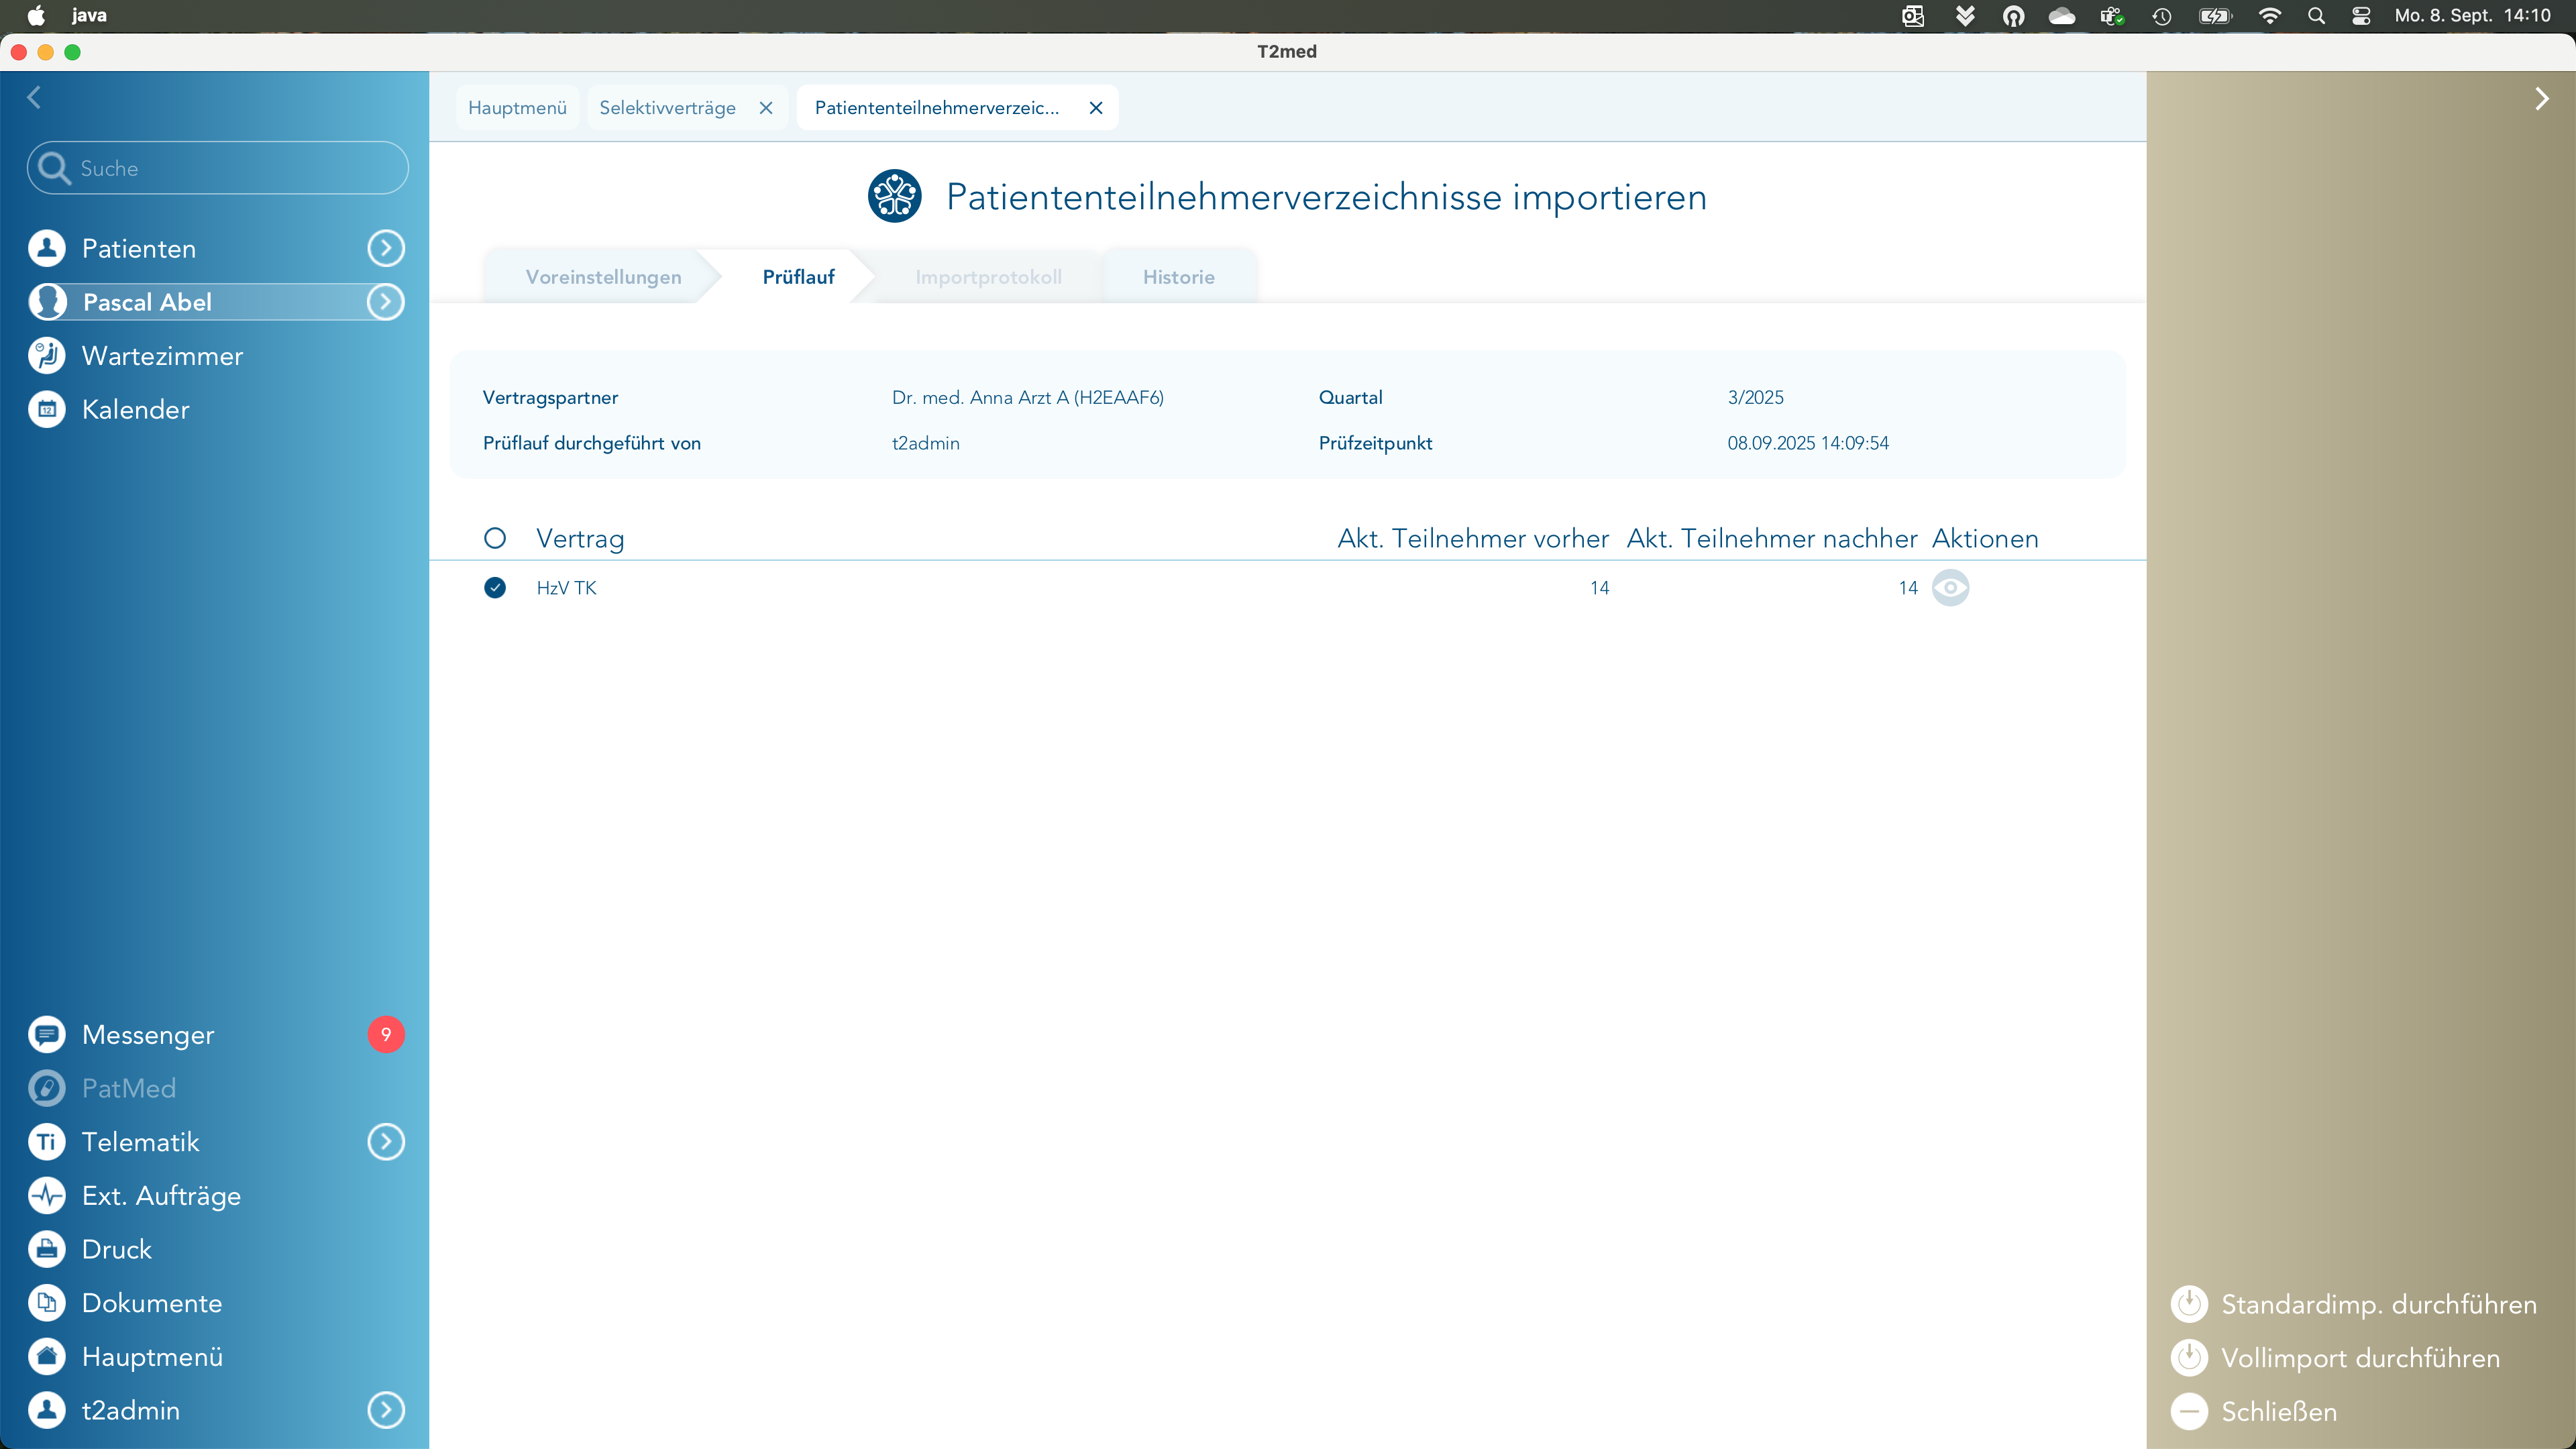Open Ext. Aufträge in sidebar

click(161, 1196)
